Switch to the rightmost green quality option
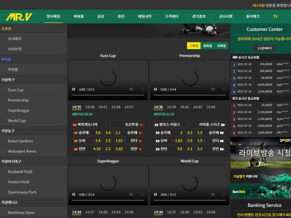The image size is (291, 218). (x=221, y=46)
